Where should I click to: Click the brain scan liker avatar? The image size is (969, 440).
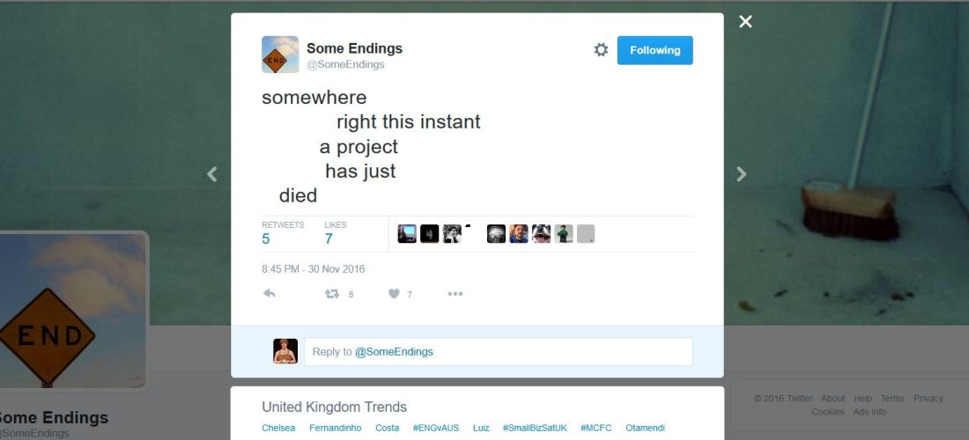(x=497, y=234)
